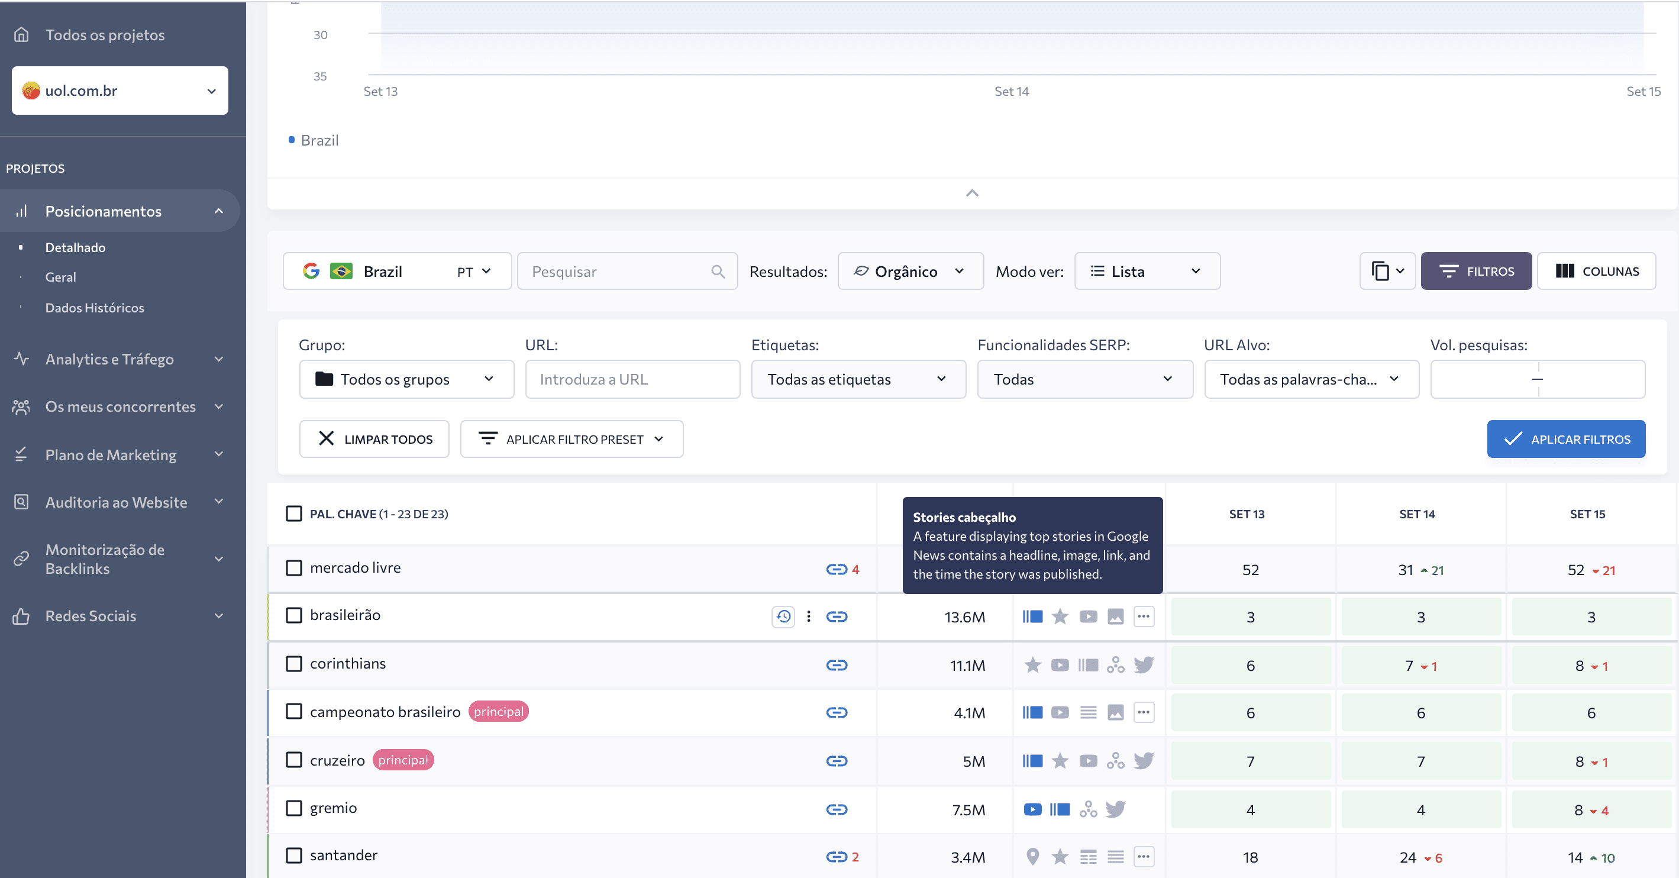
Task: Open the Orgânico results dropdown
Action: point(910,271)
